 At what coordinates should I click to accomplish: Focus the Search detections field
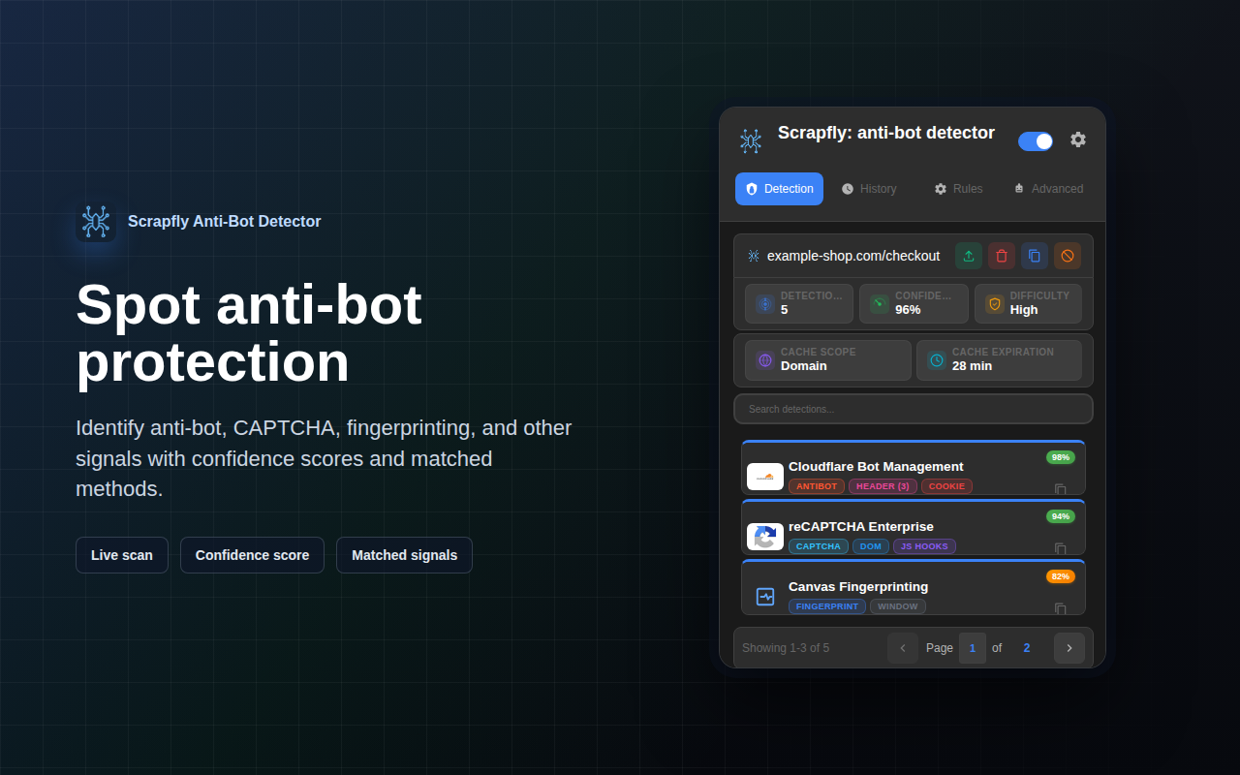914,409
